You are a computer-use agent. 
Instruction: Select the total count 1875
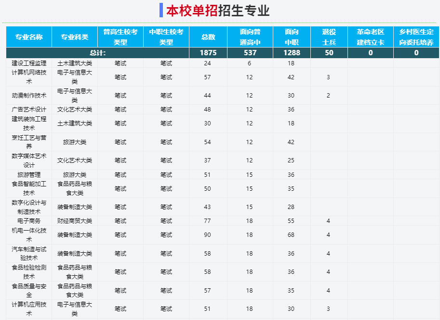pyautogui.click(x=208, y=53)
